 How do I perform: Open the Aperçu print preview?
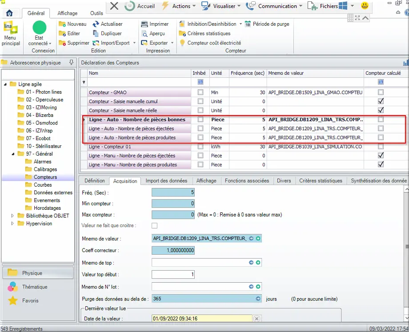point(153,33)
